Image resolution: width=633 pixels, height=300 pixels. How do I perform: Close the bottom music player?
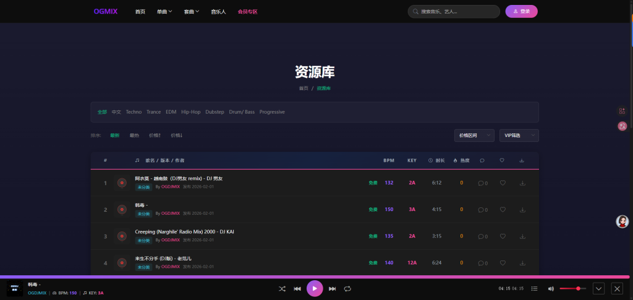[x=617, y=288]
